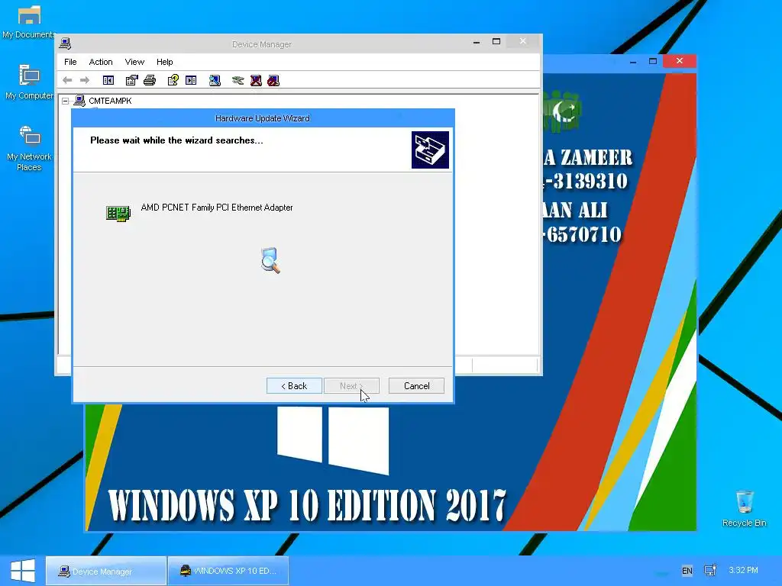The image size is (782, 586).
Task: Click the Back arrow in Device Manager toolbar
Action: 67,80
